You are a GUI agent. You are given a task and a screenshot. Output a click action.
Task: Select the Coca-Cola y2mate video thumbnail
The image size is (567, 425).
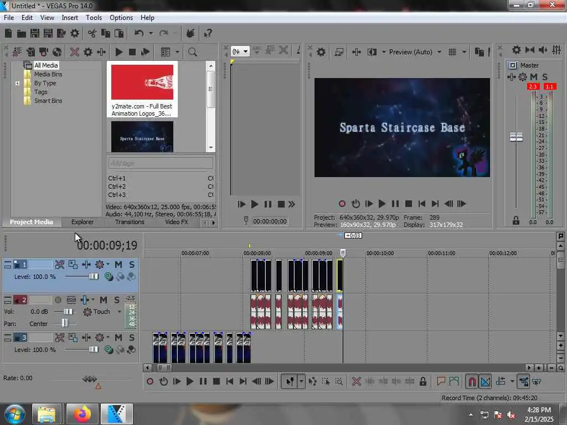point(142,82)
